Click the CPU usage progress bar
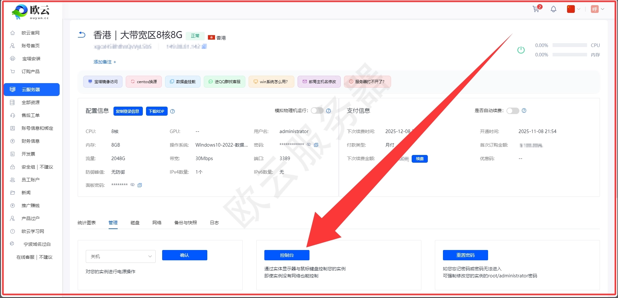The image size is (618, 298). [569, 45]
